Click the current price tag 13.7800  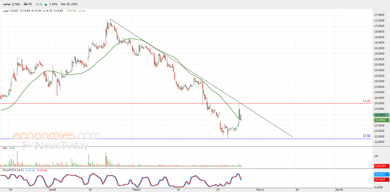382,115
